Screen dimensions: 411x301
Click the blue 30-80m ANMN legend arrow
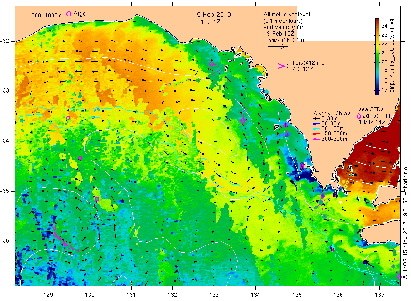pyautogui.click(x=316, y=124)
